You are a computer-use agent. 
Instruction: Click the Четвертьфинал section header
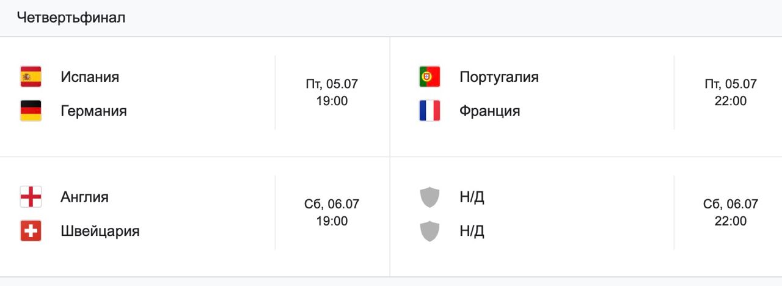click(71, 18)
